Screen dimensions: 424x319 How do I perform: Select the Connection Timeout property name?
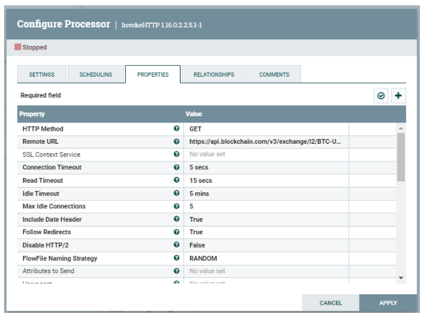(52, 167)
